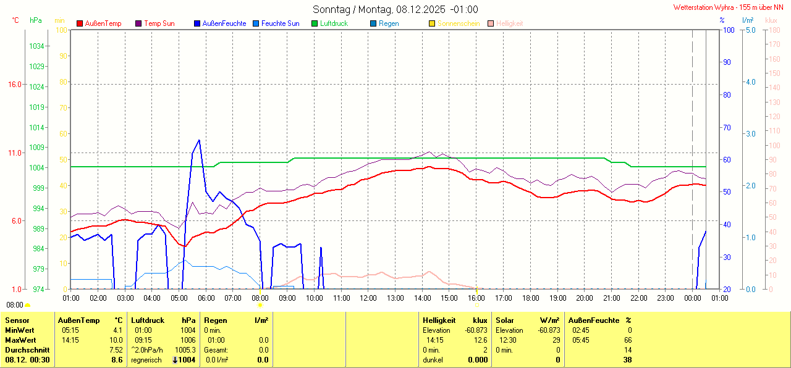The height and width of the screenshot is (368, 791).
Task: Select the Luftdruck column header in table
Action: pos(148,320)
